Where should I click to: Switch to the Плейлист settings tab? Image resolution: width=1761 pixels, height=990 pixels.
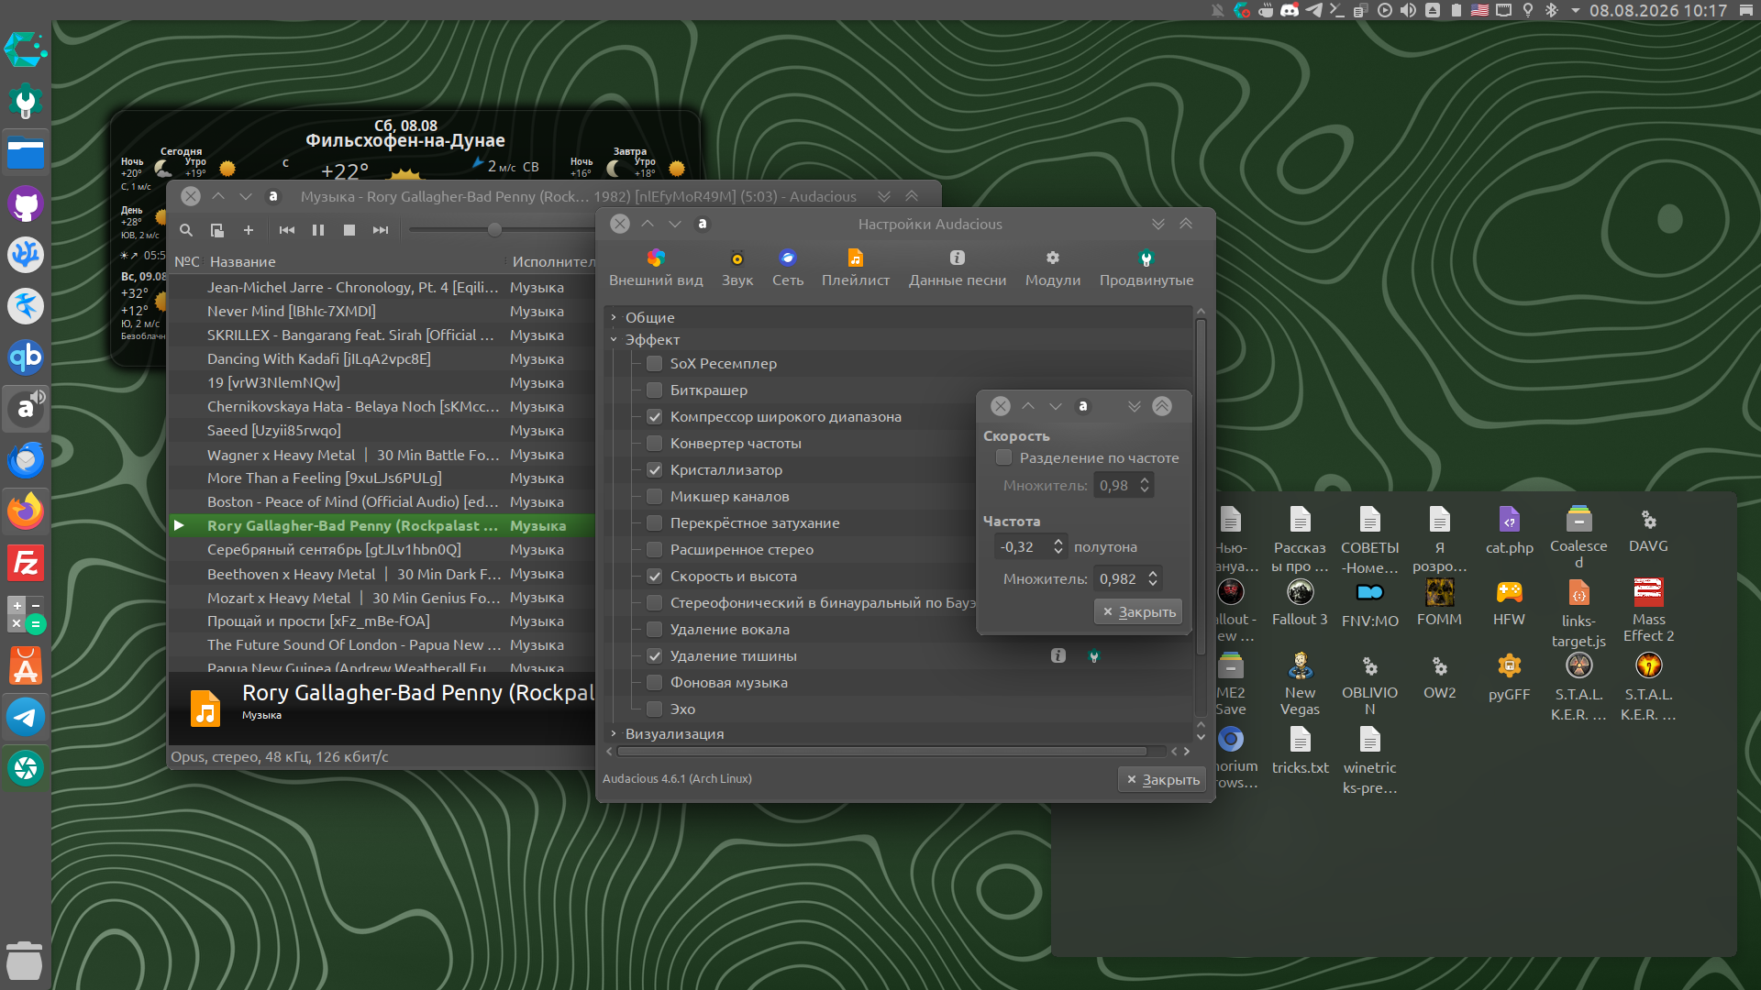click(x=856, y=268)
